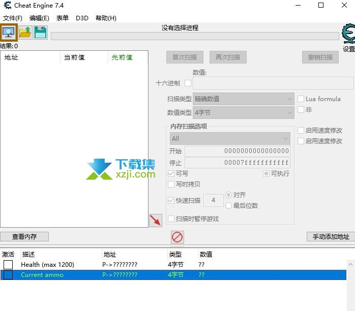The image size is (355, 311).
Task: Enable the Lua formula checkbox
Action: click(x=301, y=99)
